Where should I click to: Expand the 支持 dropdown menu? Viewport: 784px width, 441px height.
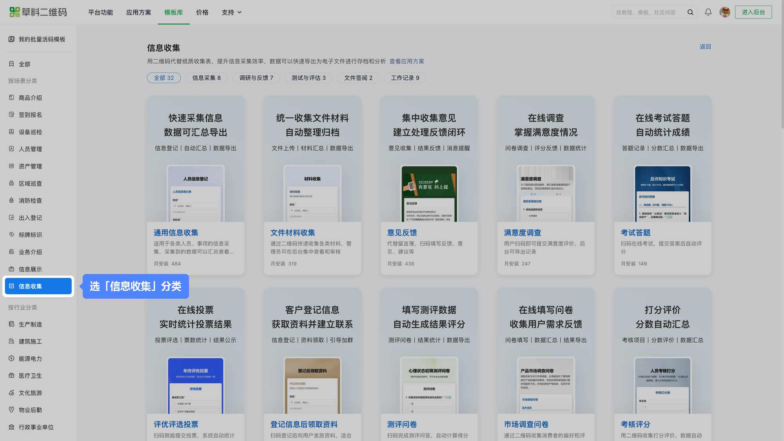[232, 12]
